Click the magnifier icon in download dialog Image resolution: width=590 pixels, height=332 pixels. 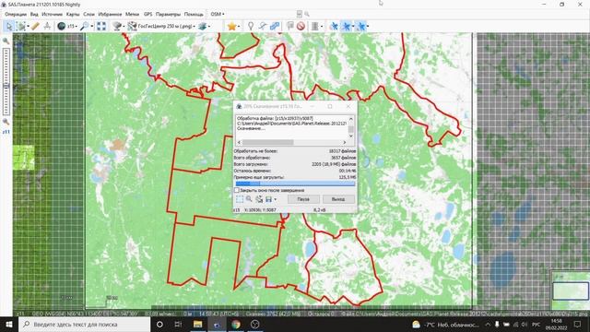tap(249, 199)
